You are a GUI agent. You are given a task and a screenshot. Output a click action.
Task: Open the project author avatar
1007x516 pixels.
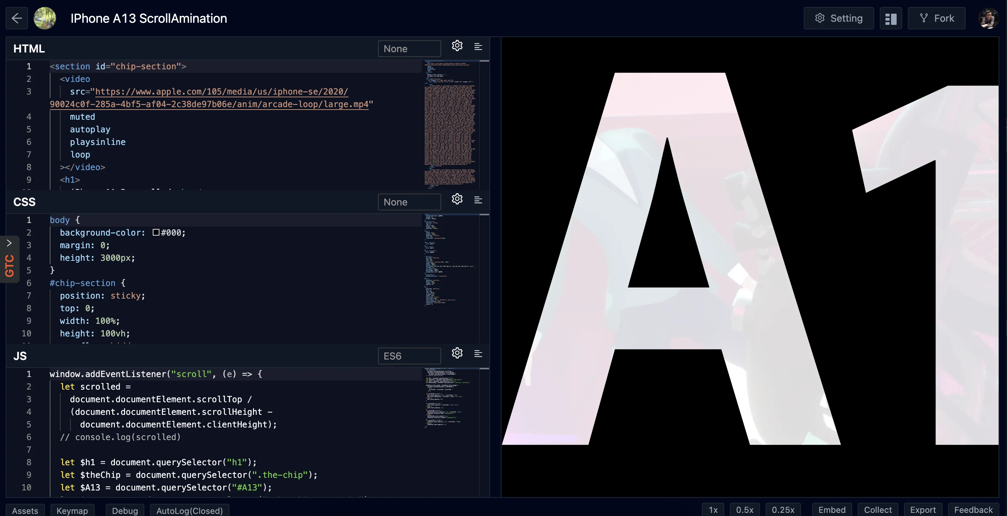click(x=45, y=18)
